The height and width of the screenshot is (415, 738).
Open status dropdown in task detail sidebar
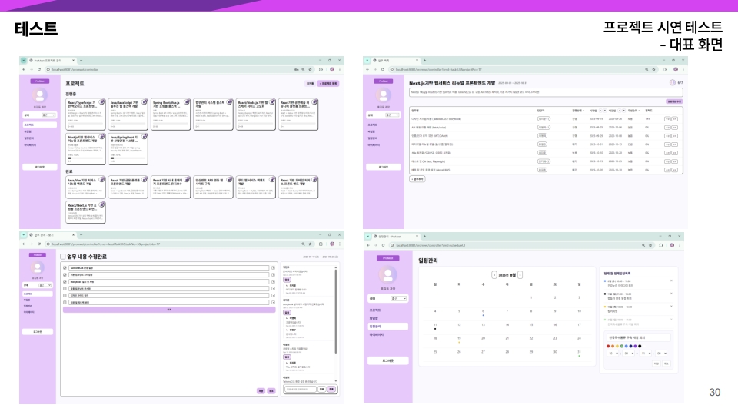tap(45, 285)
